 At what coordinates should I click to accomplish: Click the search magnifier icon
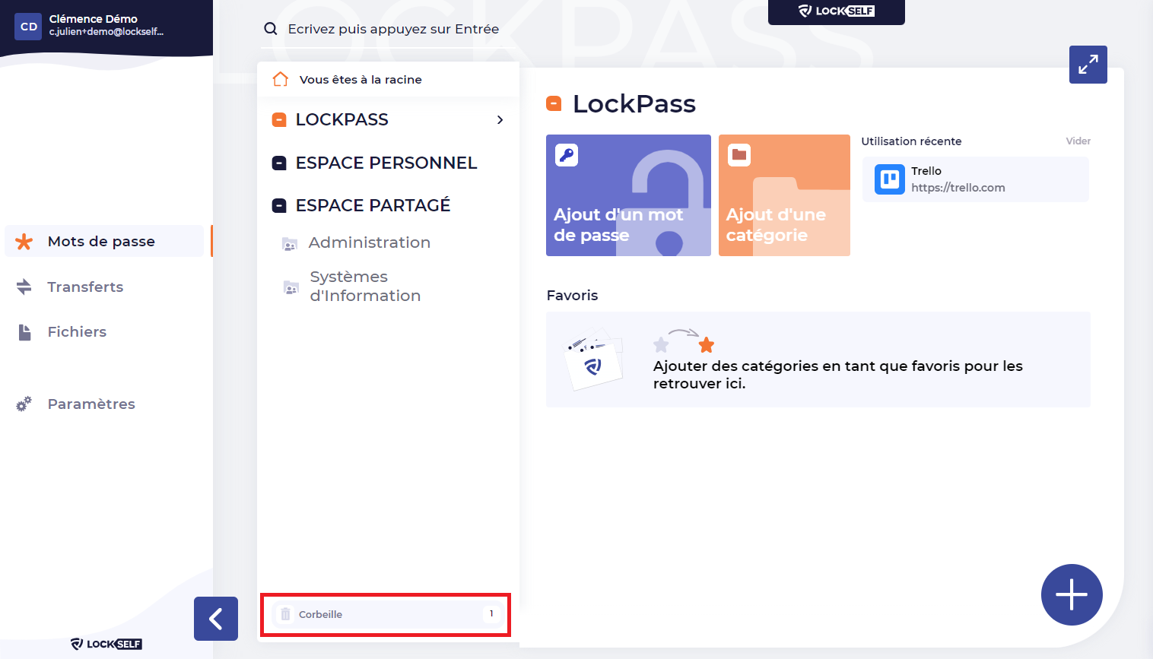pos(270,29)
